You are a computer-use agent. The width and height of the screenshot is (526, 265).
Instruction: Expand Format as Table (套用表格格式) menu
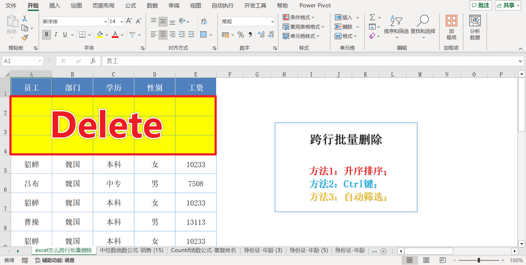[304, 27]
